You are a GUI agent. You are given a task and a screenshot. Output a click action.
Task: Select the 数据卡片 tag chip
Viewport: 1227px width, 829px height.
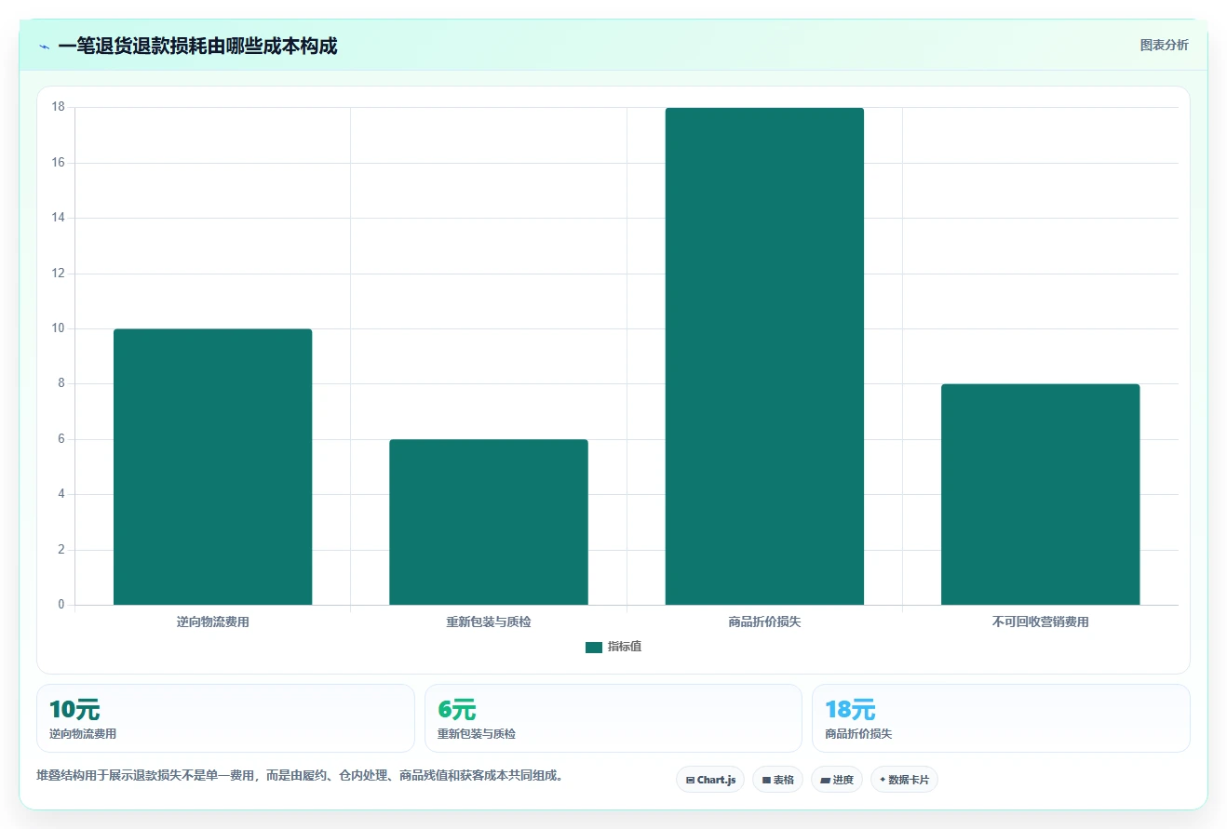click(904, 780)
